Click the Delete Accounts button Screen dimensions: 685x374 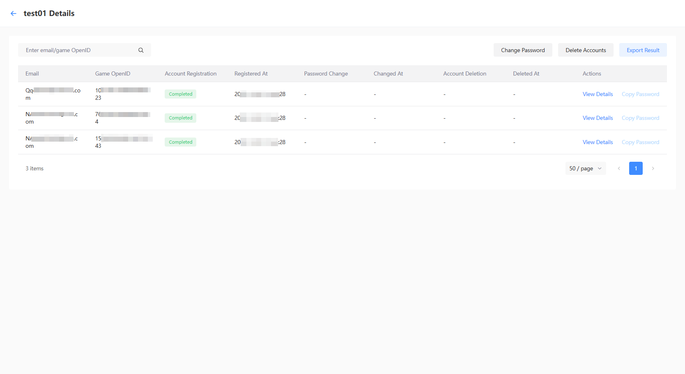[586, 50]
